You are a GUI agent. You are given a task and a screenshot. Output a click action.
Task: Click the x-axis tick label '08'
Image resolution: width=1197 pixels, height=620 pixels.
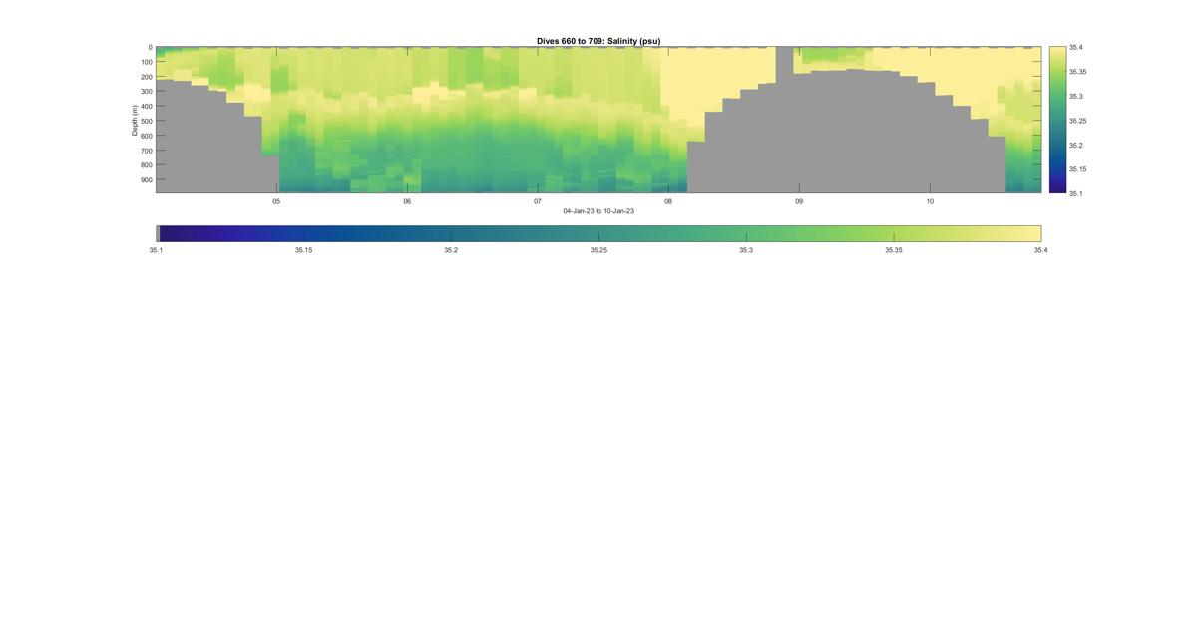coord(668,201)
